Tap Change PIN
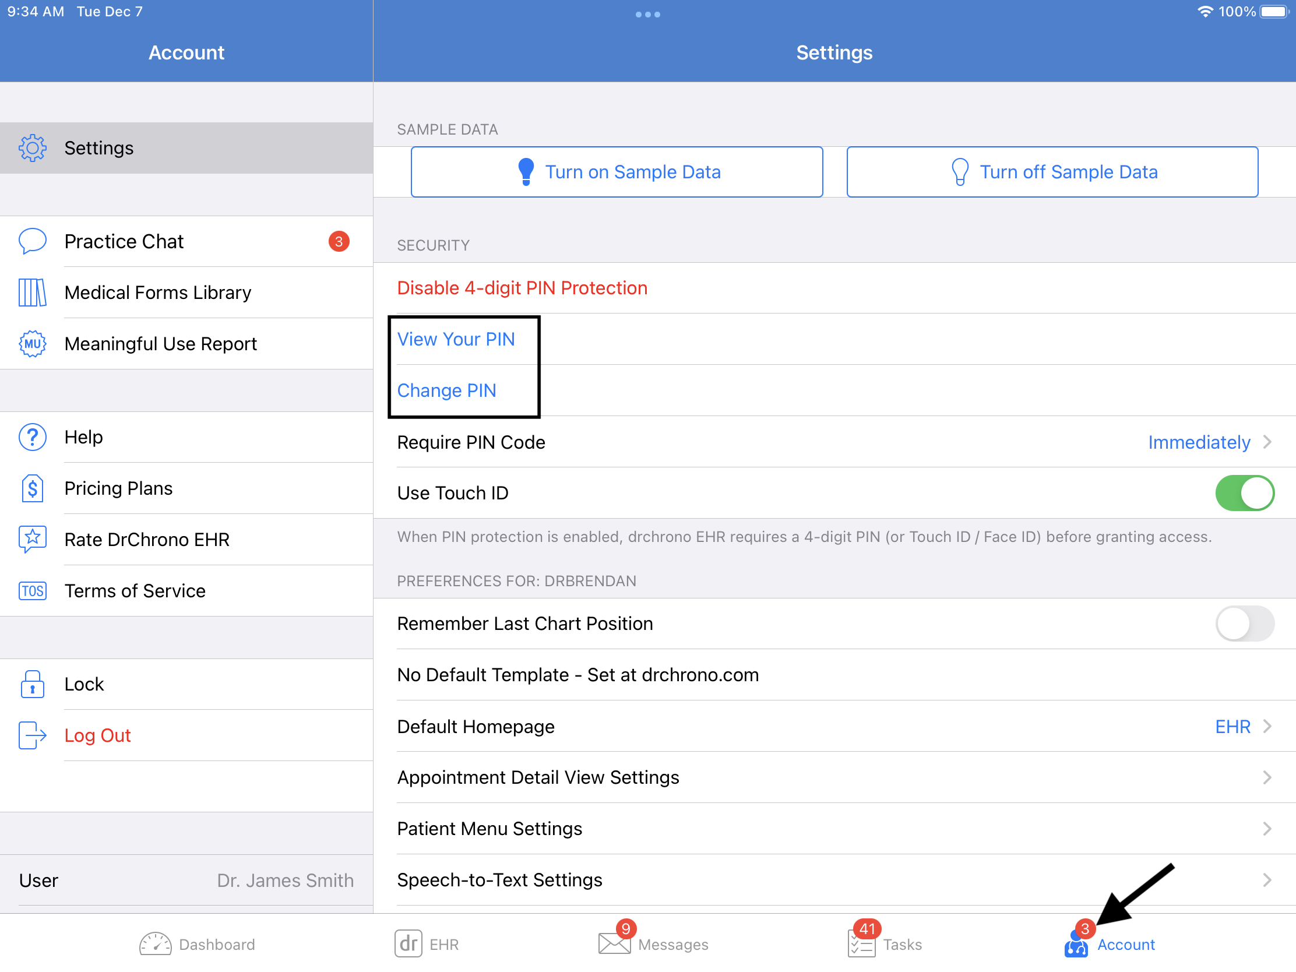Image resolution: width=1296 pixels, height=972 pixels. 446,390
